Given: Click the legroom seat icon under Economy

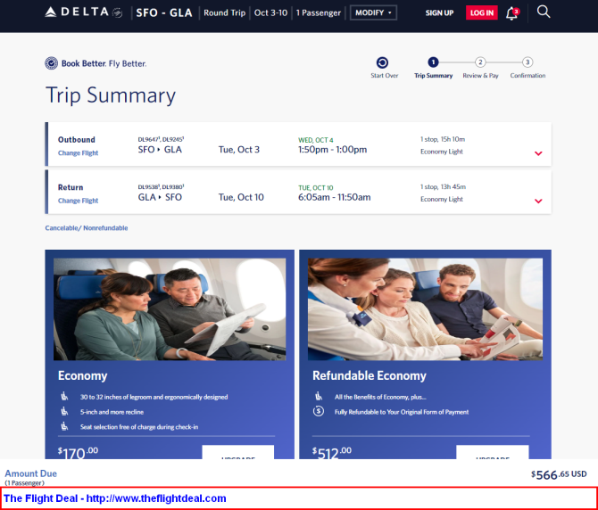Looking at the screenshot, I should point(64,397).
